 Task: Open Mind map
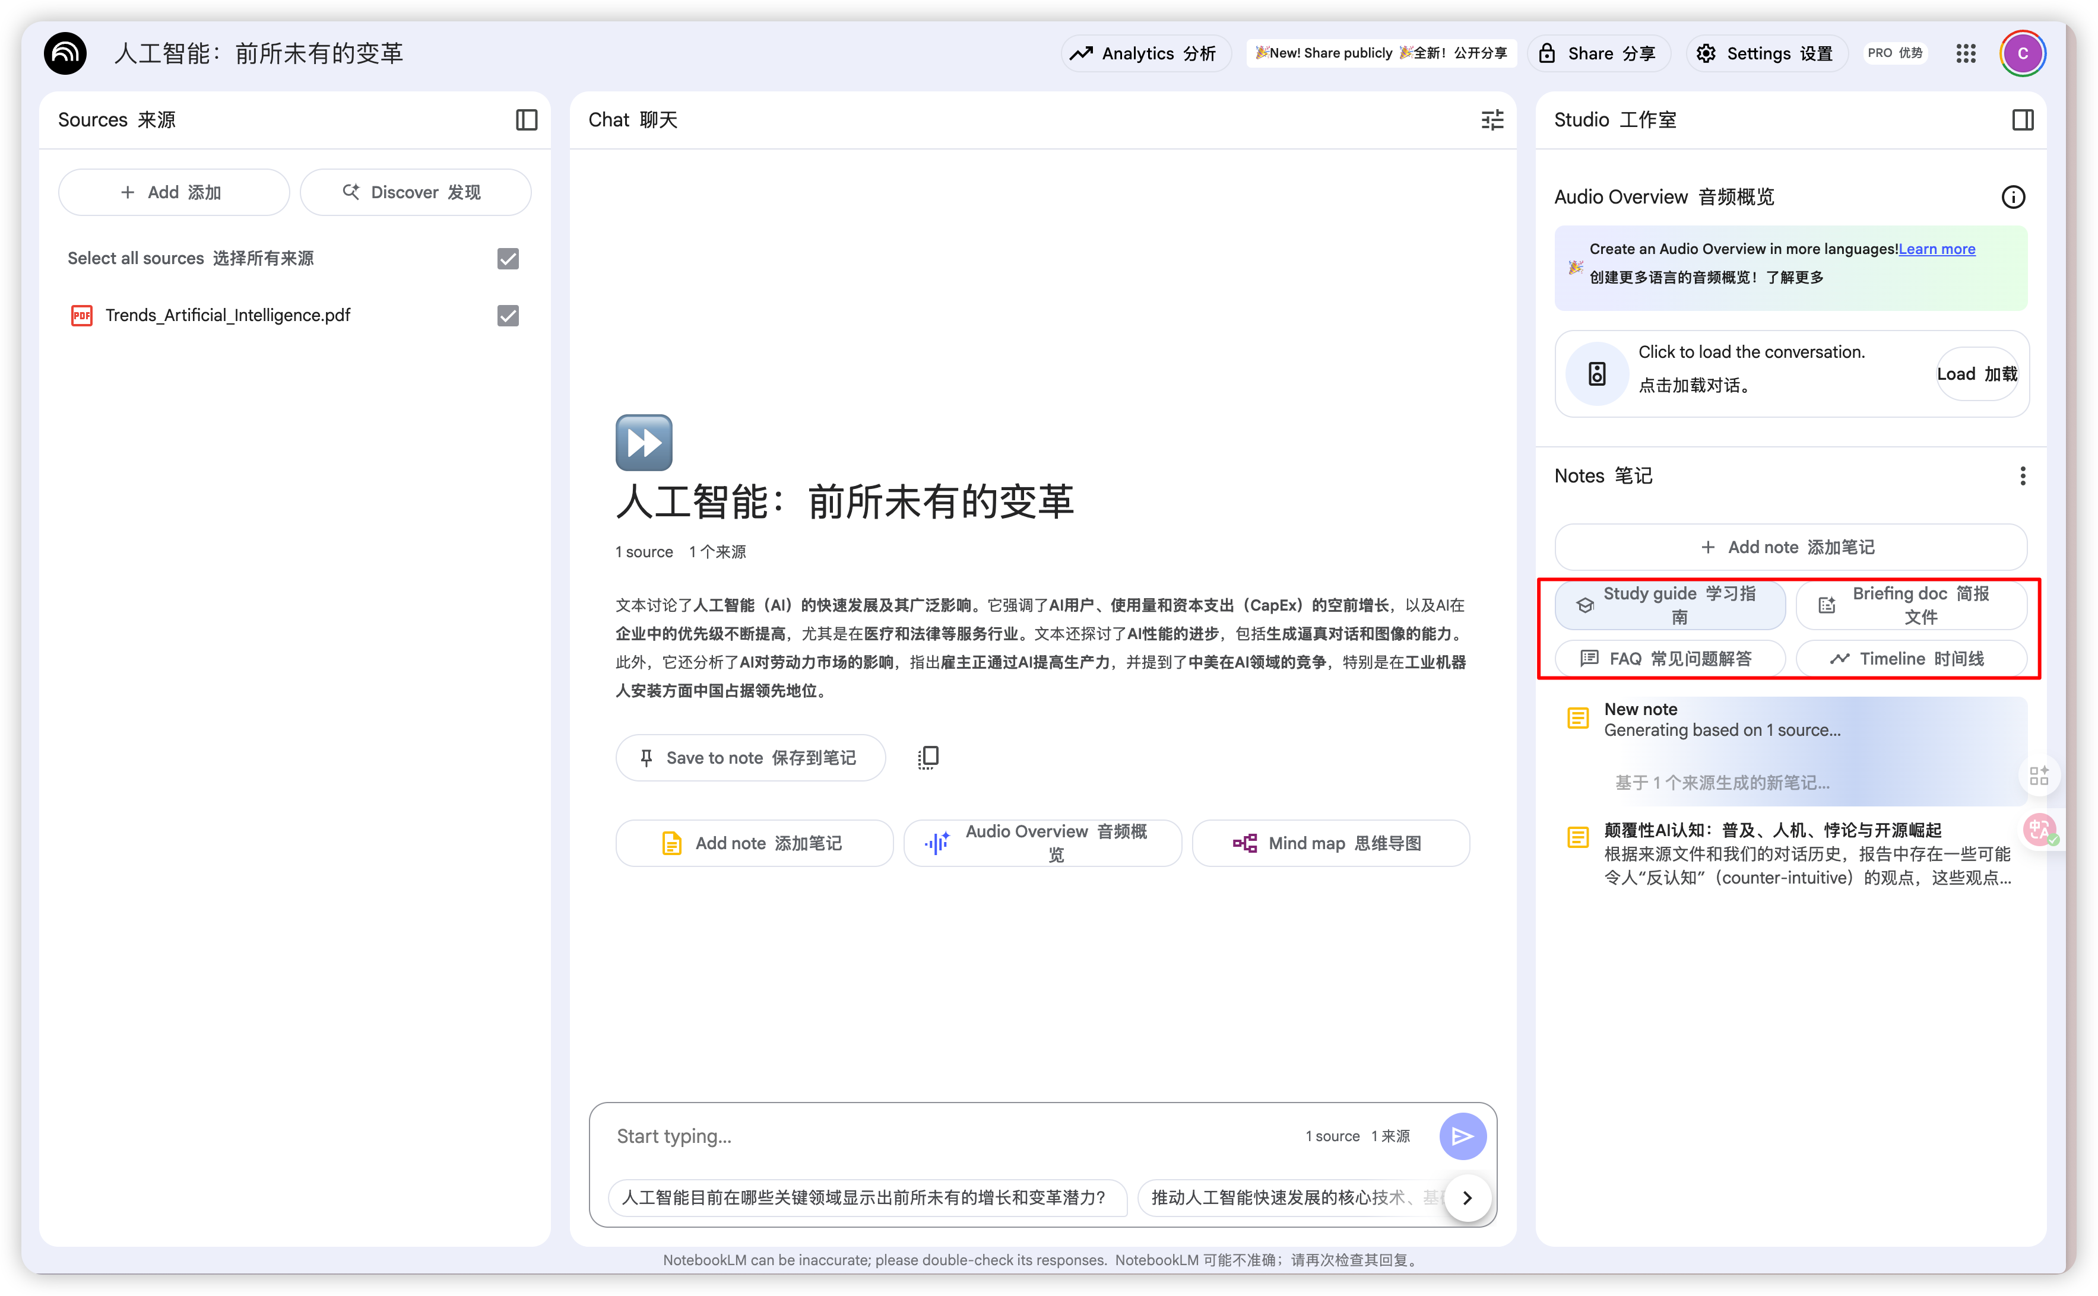(1330, 843)
